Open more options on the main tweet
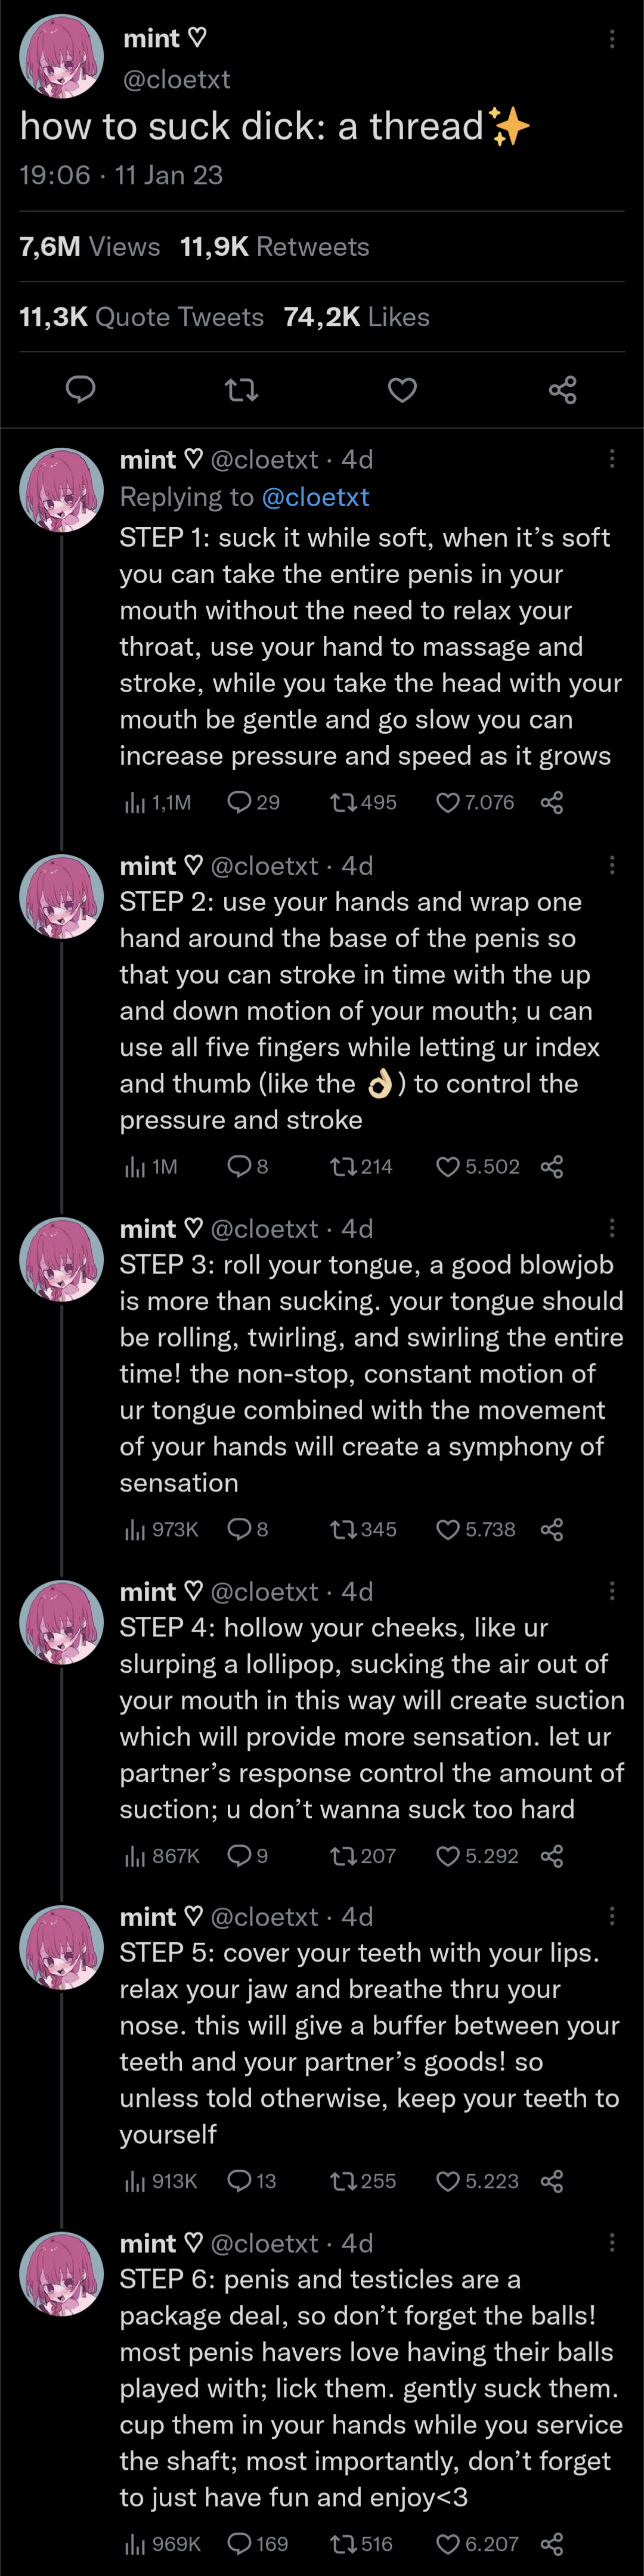Viewport: 644px width, 2576px height. 612,39
